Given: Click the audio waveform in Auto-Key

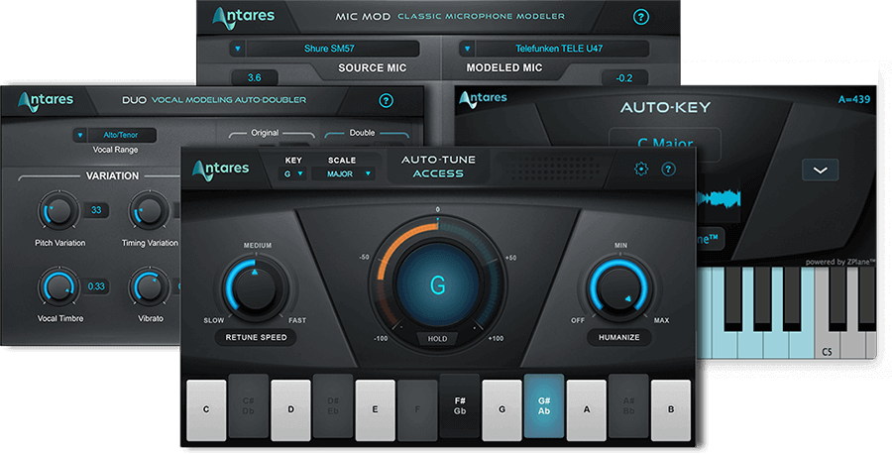Looking at the screenshot, I should [719, 199].
